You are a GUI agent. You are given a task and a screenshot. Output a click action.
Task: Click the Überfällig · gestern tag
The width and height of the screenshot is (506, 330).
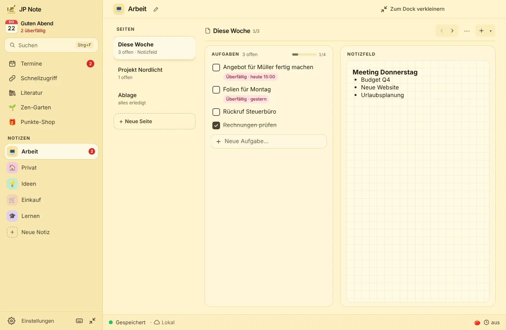[246, 99]
